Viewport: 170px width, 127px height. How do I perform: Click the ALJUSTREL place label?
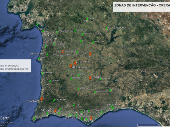pos(83,62)
